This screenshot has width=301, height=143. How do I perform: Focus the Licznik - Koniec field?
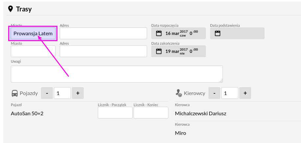coord(151,113)
